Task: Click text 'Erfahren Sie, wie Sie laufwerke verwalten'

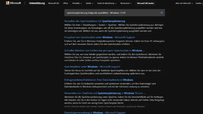Action: pyautogui.click(x=110, y=85)
